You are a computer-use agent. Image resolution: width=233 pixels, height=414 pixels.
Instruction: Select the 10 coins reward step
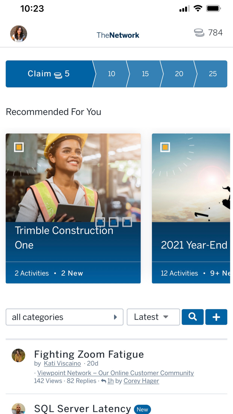coord(112,74)
